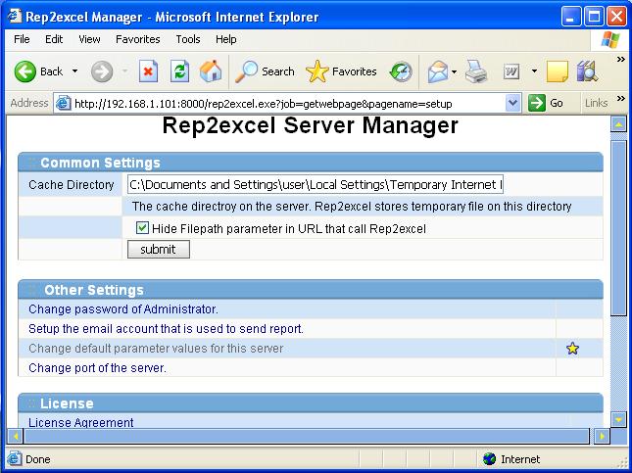Minimize the Internet Explorer window

pos(570,17)
